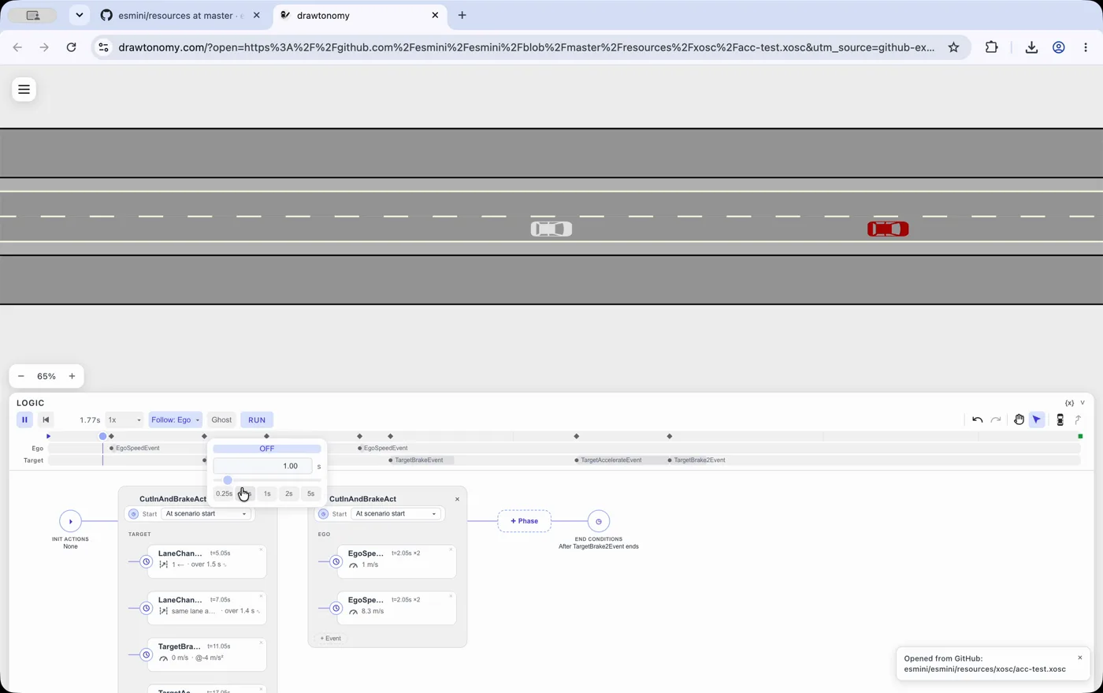
Task: Select TargetBrake2Event on Target track
Action: (x=696, y=460)
